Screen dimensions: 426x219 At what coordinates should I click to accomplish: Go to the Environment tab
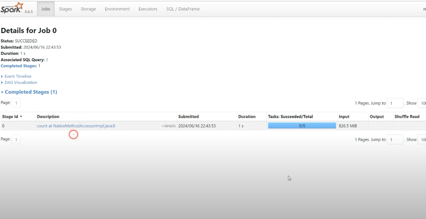[x=117, y=9]
